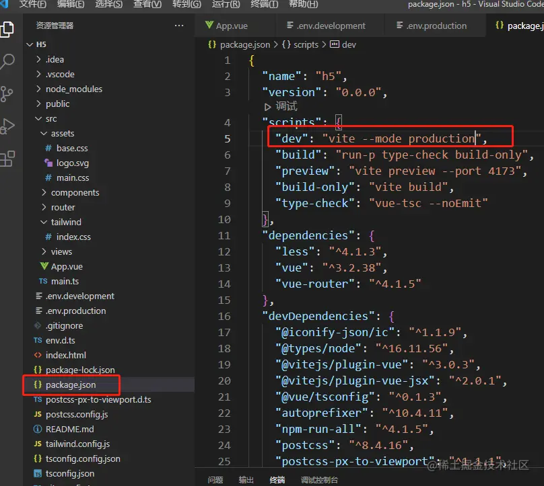Open the 输出 panel tab
Image resolution: width=544 pixels, height=486 pixels.
(x=246, y=480)
